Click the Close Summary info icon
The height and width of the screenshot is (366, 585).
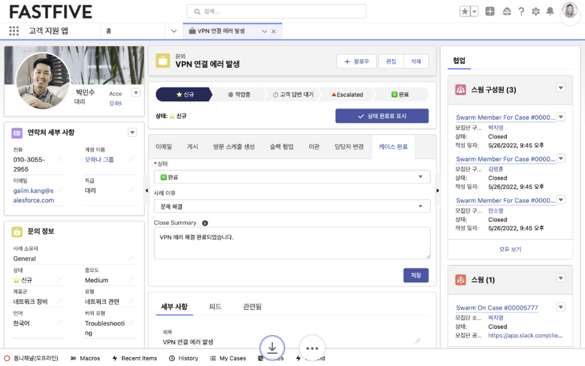click(205, 223)
